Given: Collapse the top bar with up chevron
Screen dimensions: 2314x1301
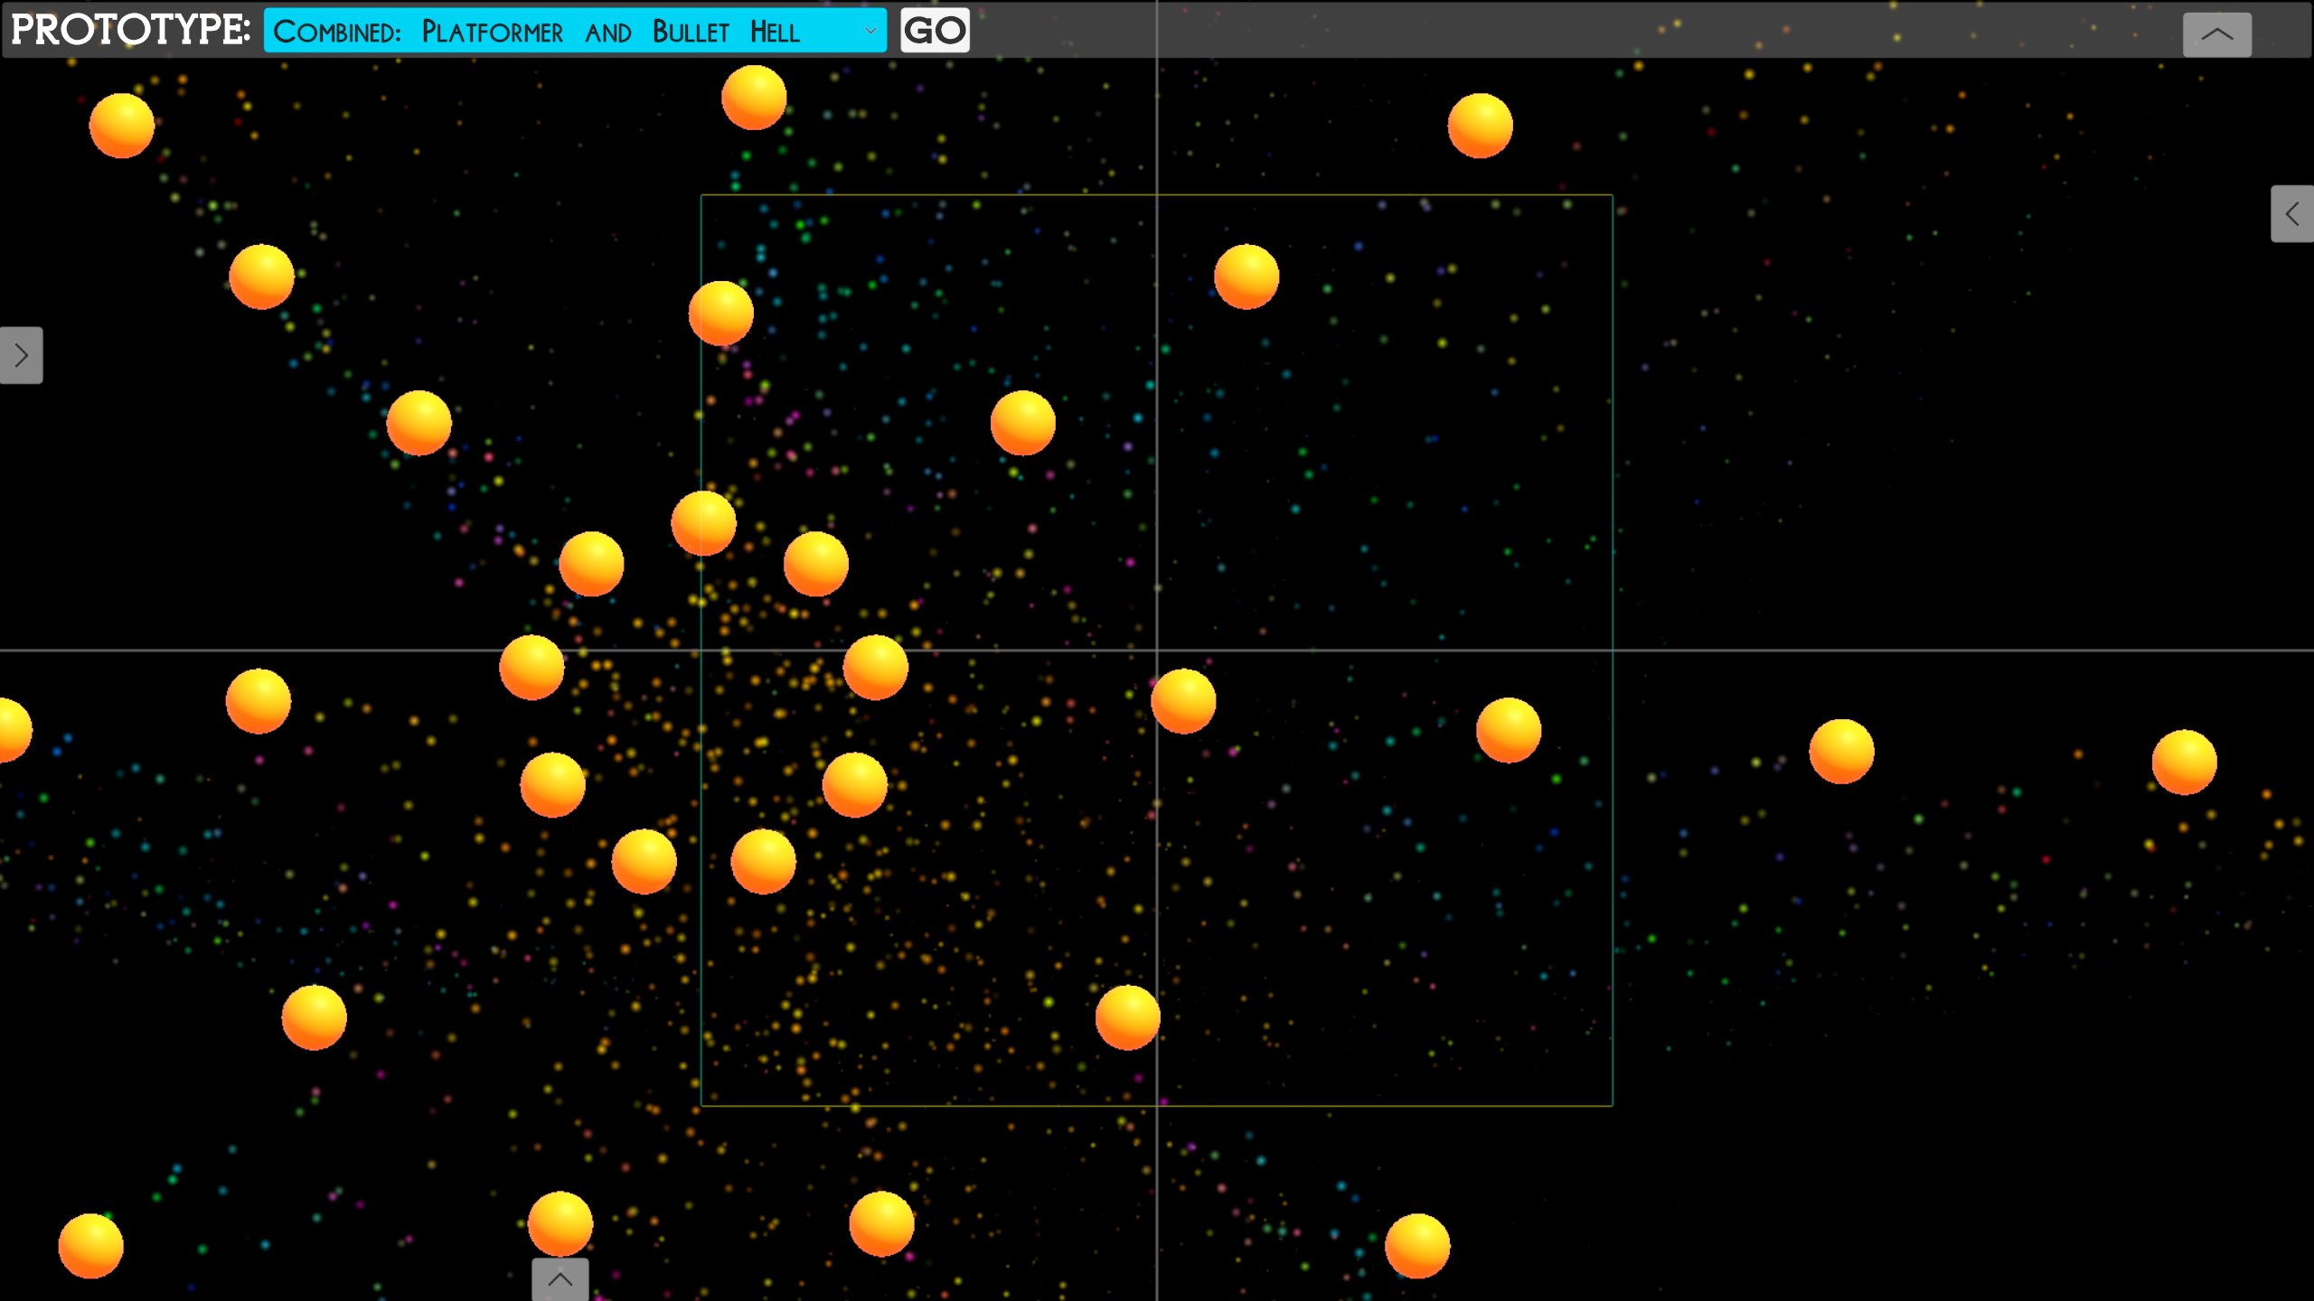Looking at the screenshot, I should (x=2216, y=34).
